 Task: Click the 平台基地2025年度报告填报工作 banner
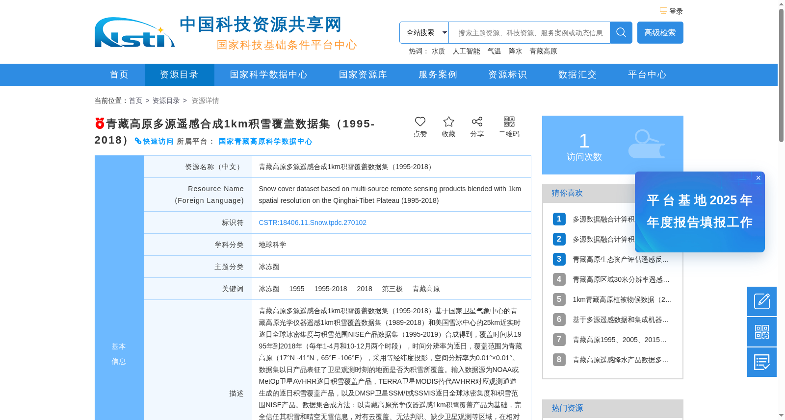[700, 212]
